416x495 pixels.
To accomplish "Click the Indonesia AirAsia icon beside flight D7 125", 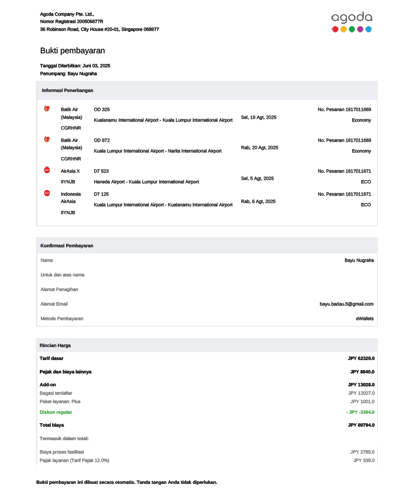I will coord(46,193).
